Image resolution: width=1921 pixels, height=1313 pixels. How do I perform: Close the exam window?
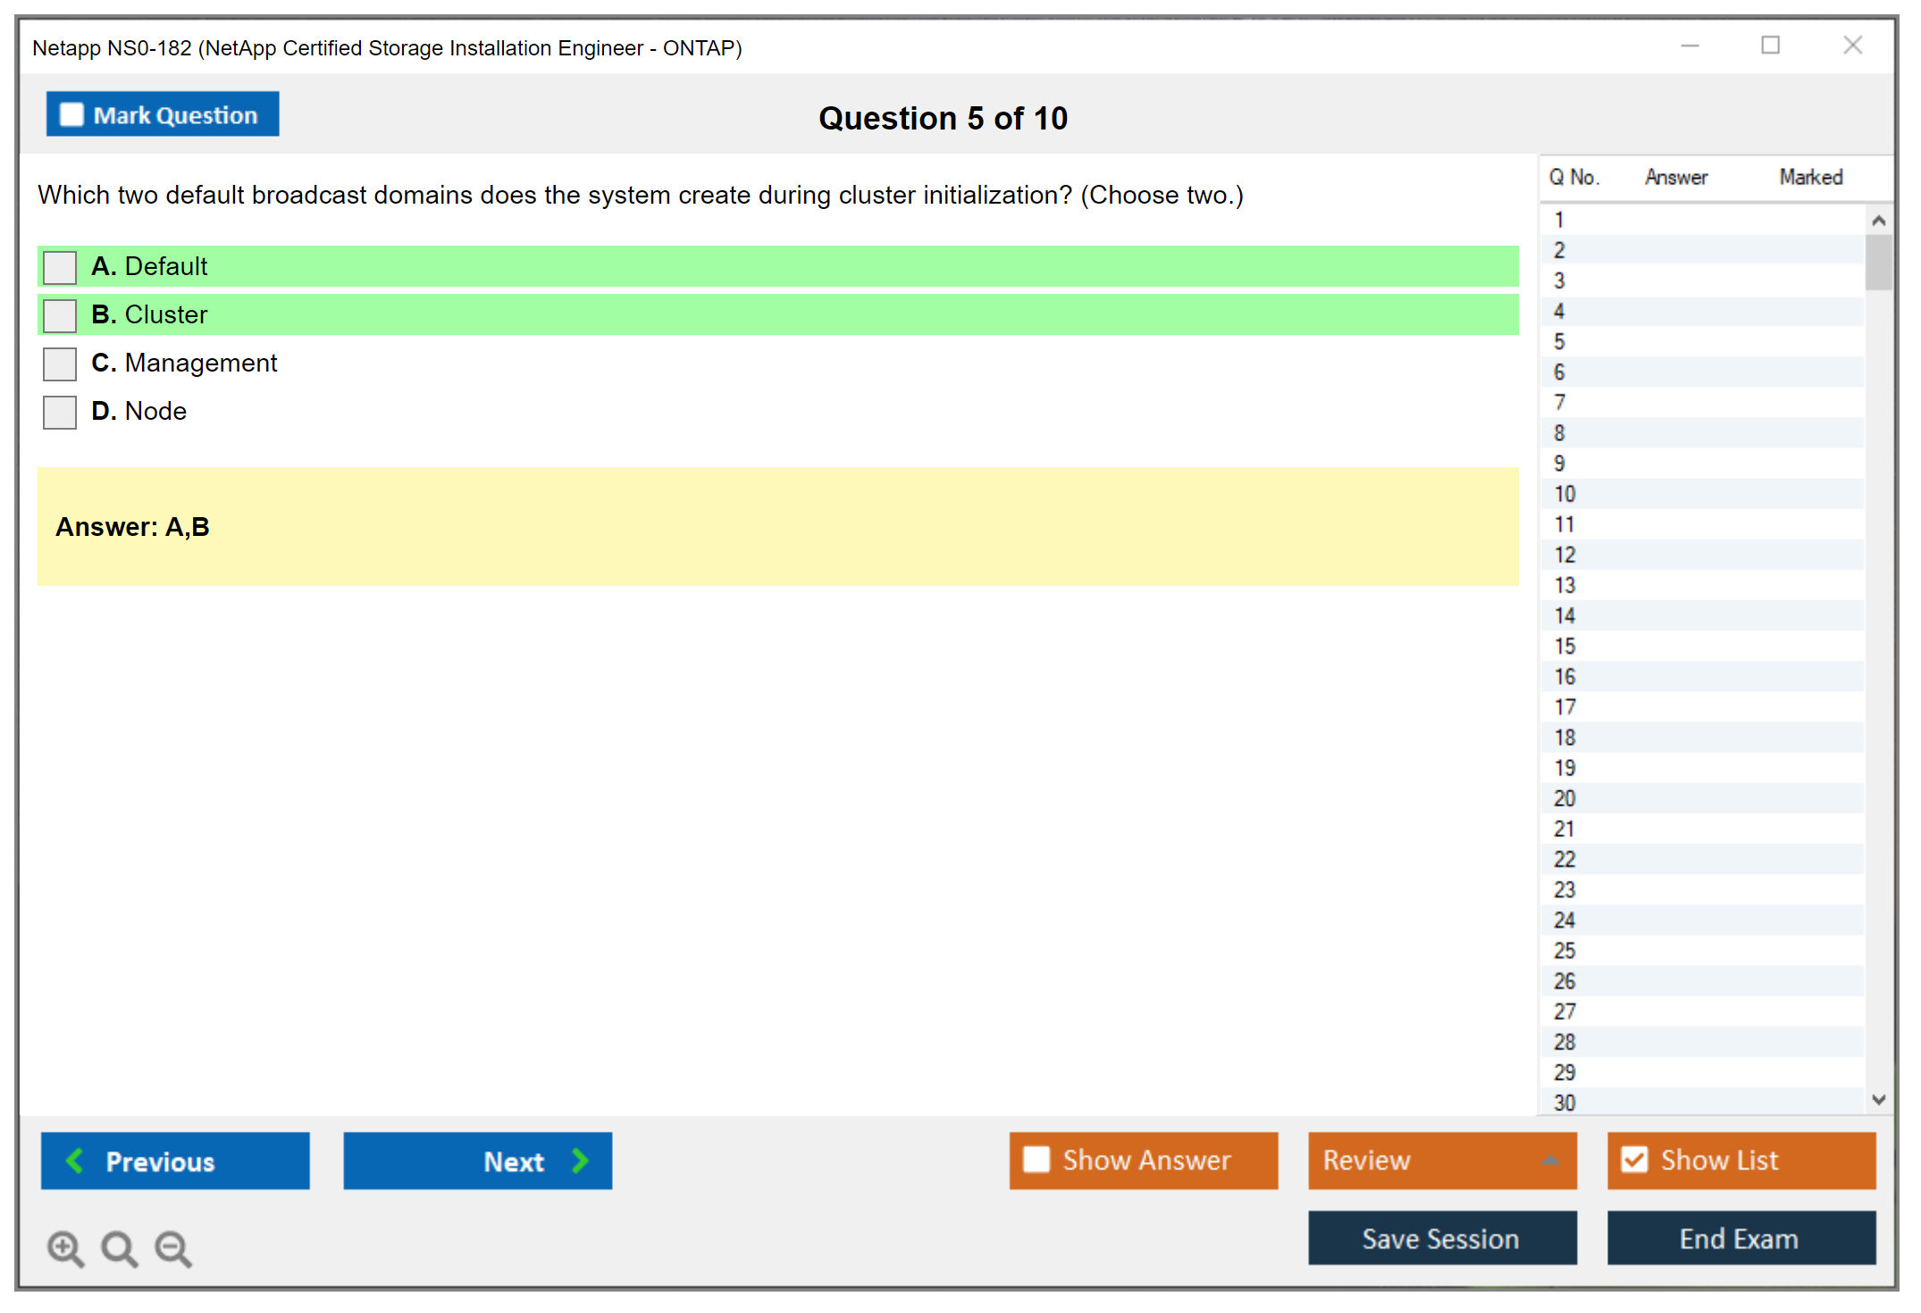(x=1852, y=45)
